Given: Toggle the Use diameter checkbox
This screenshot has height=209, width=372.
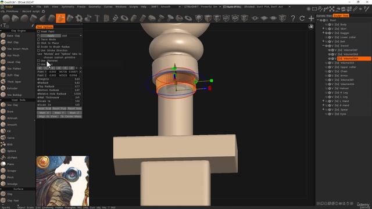Looking at the screenshot, I should [x=38, y=60].
